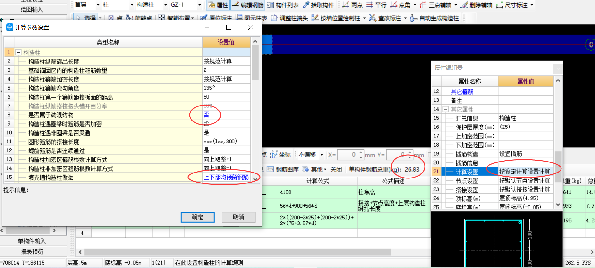Click 关闭 in the rebar editing toolbar

click(x=336, y=169)
